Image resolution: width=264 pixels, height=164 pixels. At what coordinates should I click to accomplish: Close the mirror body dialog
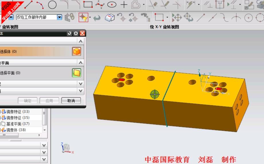[82, 33]
